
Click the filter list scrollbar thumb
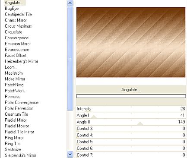70,59
